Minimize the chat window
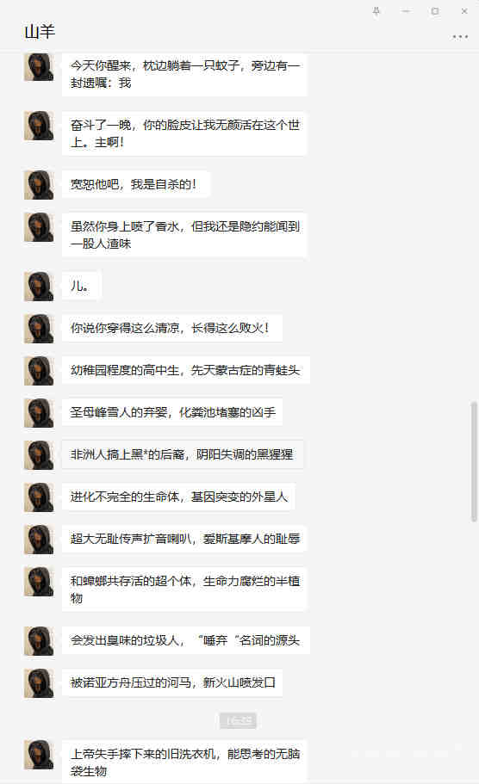 tap(406, 11)
